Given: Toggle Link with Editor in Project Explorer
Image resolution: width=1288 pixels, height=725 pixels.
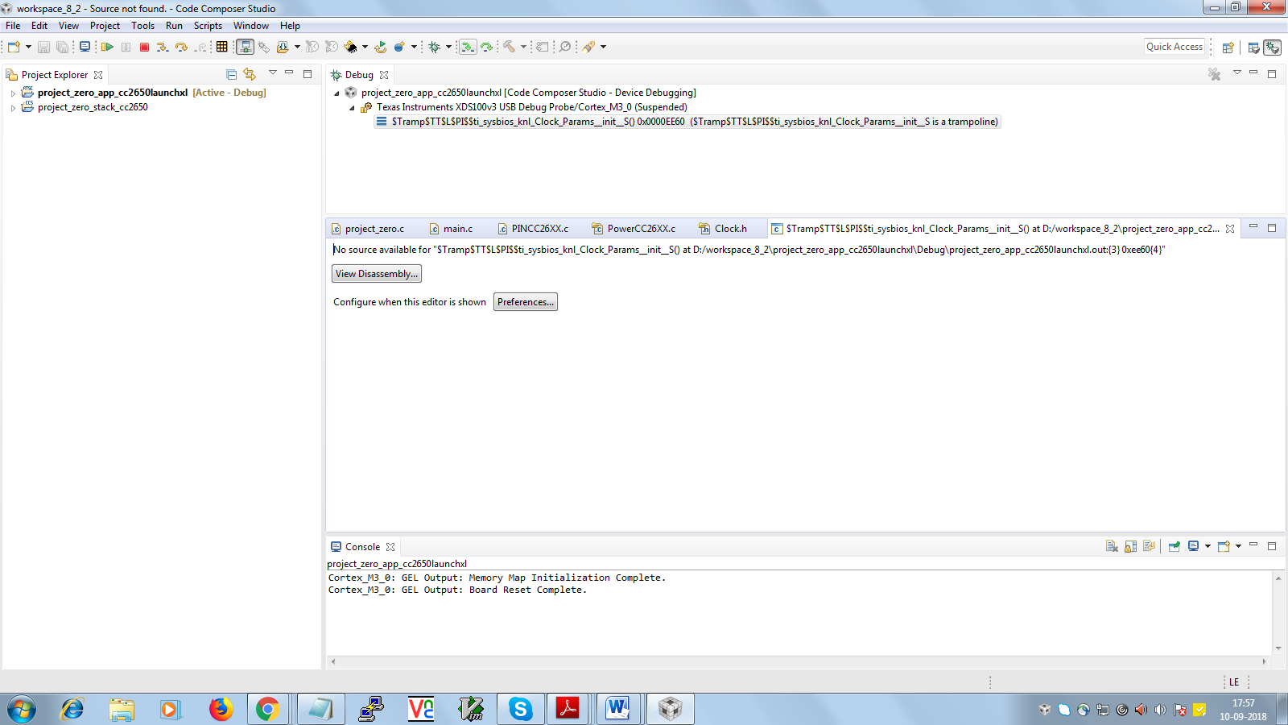Looking at the screenshot, I should coord(250,74).
